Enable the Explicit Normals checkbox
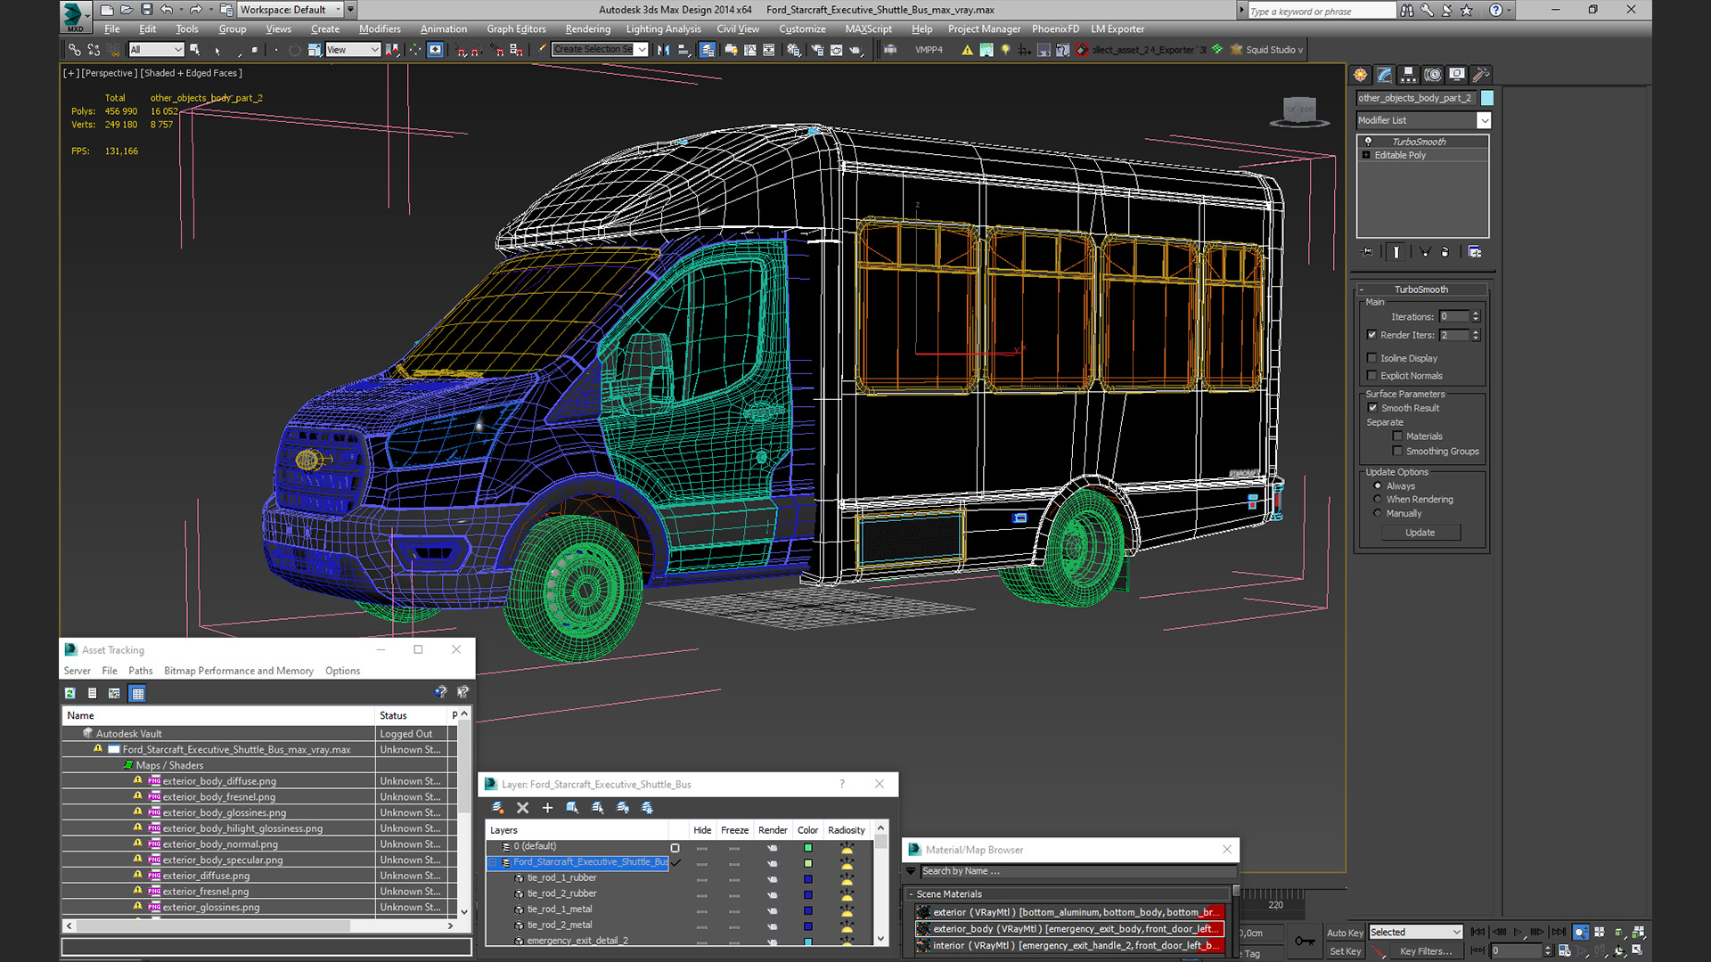 [x=1372, y=376]
